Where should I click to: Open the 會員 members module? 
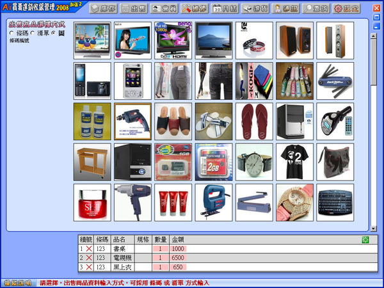click(x=164, y=8)
